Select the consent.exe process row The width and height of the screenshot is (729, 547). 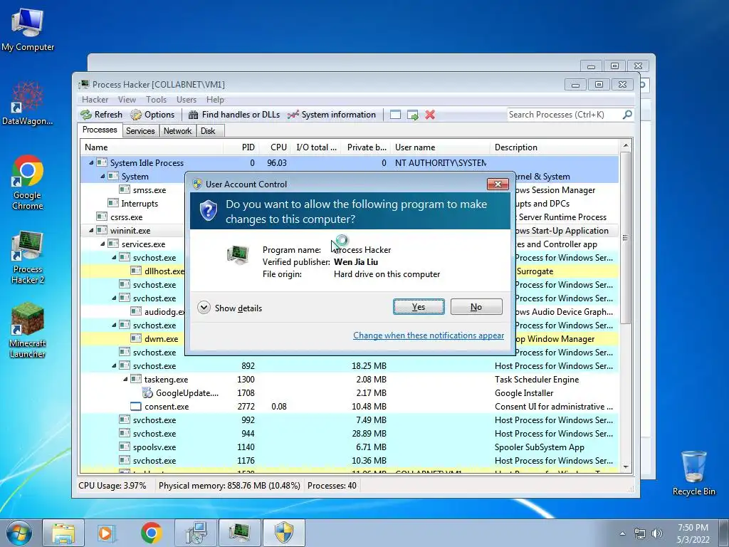coord(349,407)
